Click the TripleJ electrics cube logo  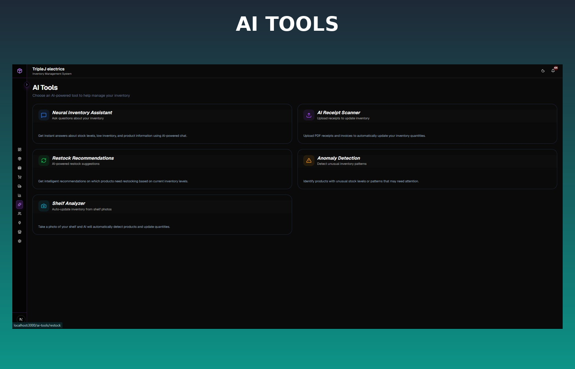tap(19, 71)
